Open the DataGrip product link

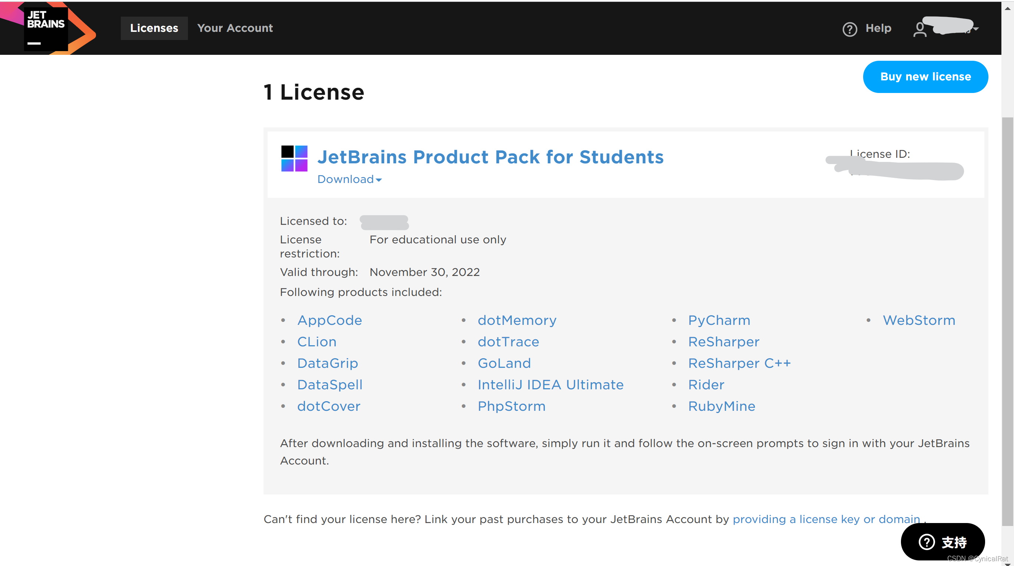[328, 363]
